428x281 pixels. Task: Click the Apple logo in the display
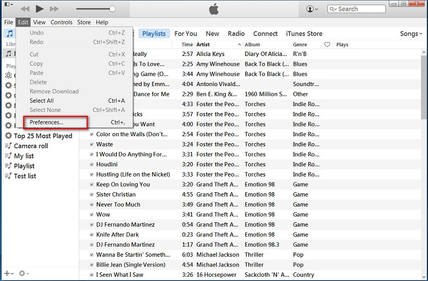[214, 9]
